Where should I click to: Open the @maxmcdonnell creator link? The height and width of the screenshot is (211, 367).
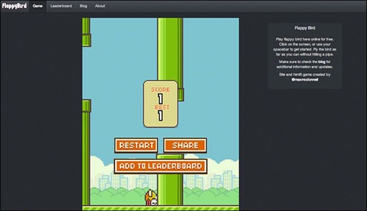(x=305, y=79)
